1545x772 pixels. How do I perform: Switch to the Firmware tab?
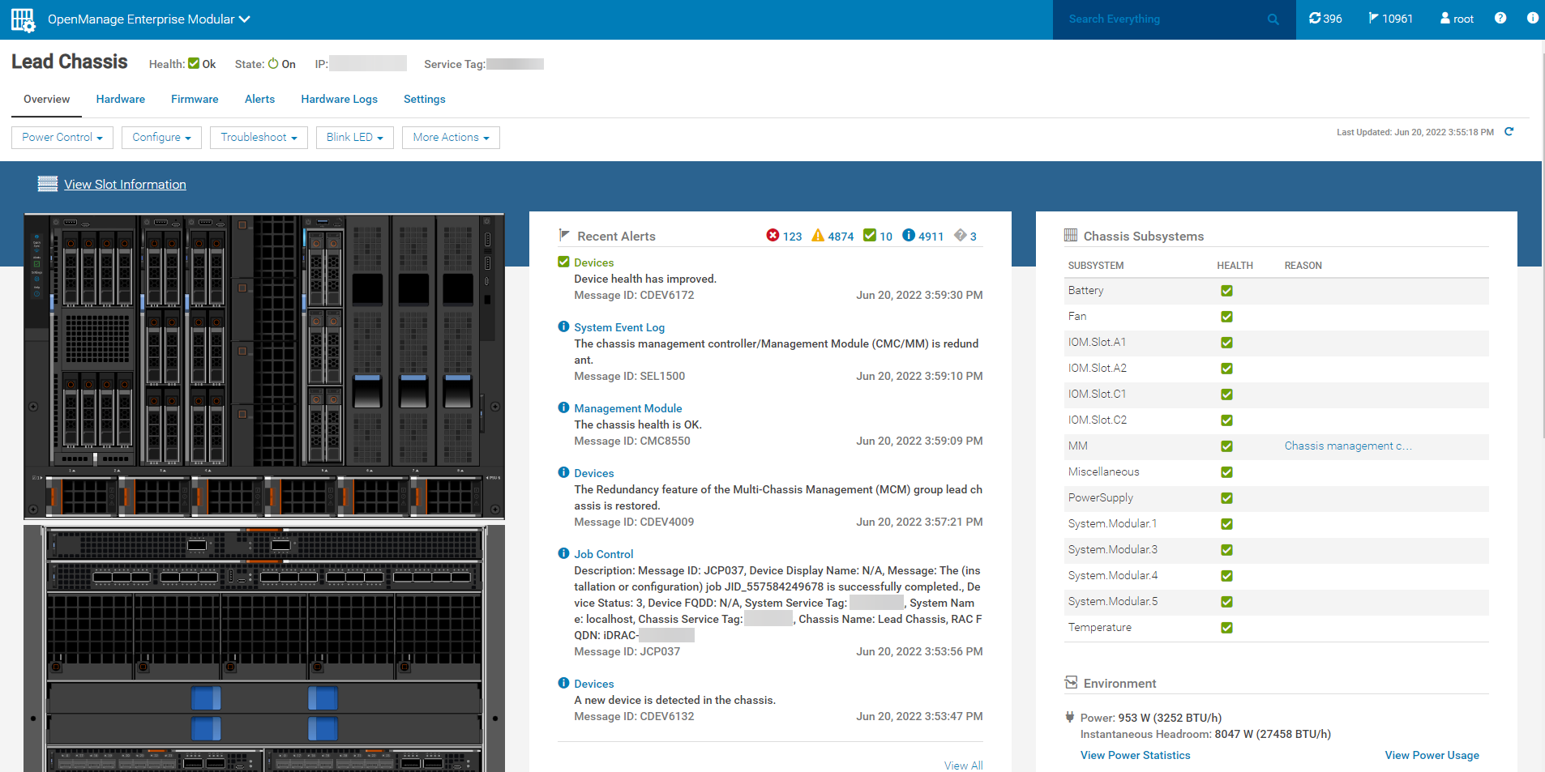(194, 99)
